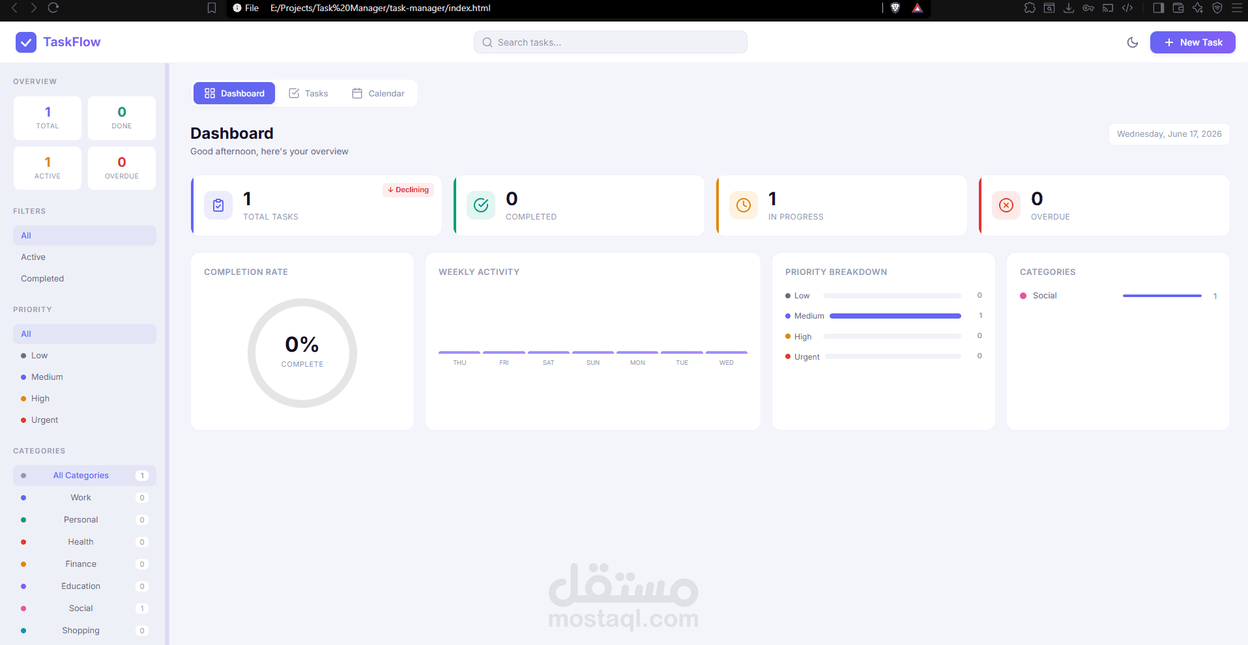Select All Categories in sidebar
Screen dimensions: 1248x645
pyautogui.click(x=85, y=476)
